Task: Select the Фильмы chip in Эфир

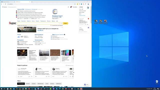Action: [x=28, y=84]
